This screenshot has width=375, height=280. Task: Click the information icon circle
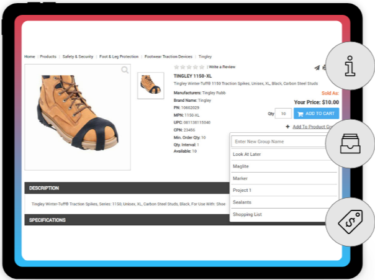(x=350, y=66)
